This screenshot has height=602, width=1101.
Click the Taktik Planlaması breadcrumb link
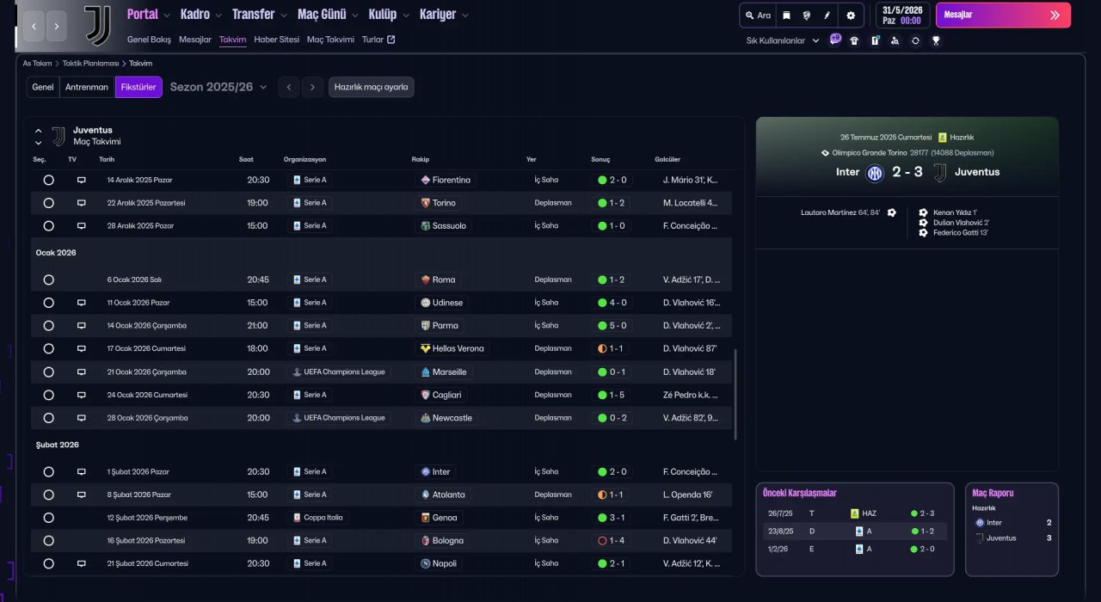pos(90,64)
